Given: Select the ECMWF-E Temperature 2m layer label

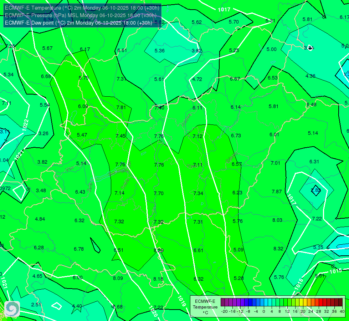Looking at the screenshot, I should click(x=82, y=8).
